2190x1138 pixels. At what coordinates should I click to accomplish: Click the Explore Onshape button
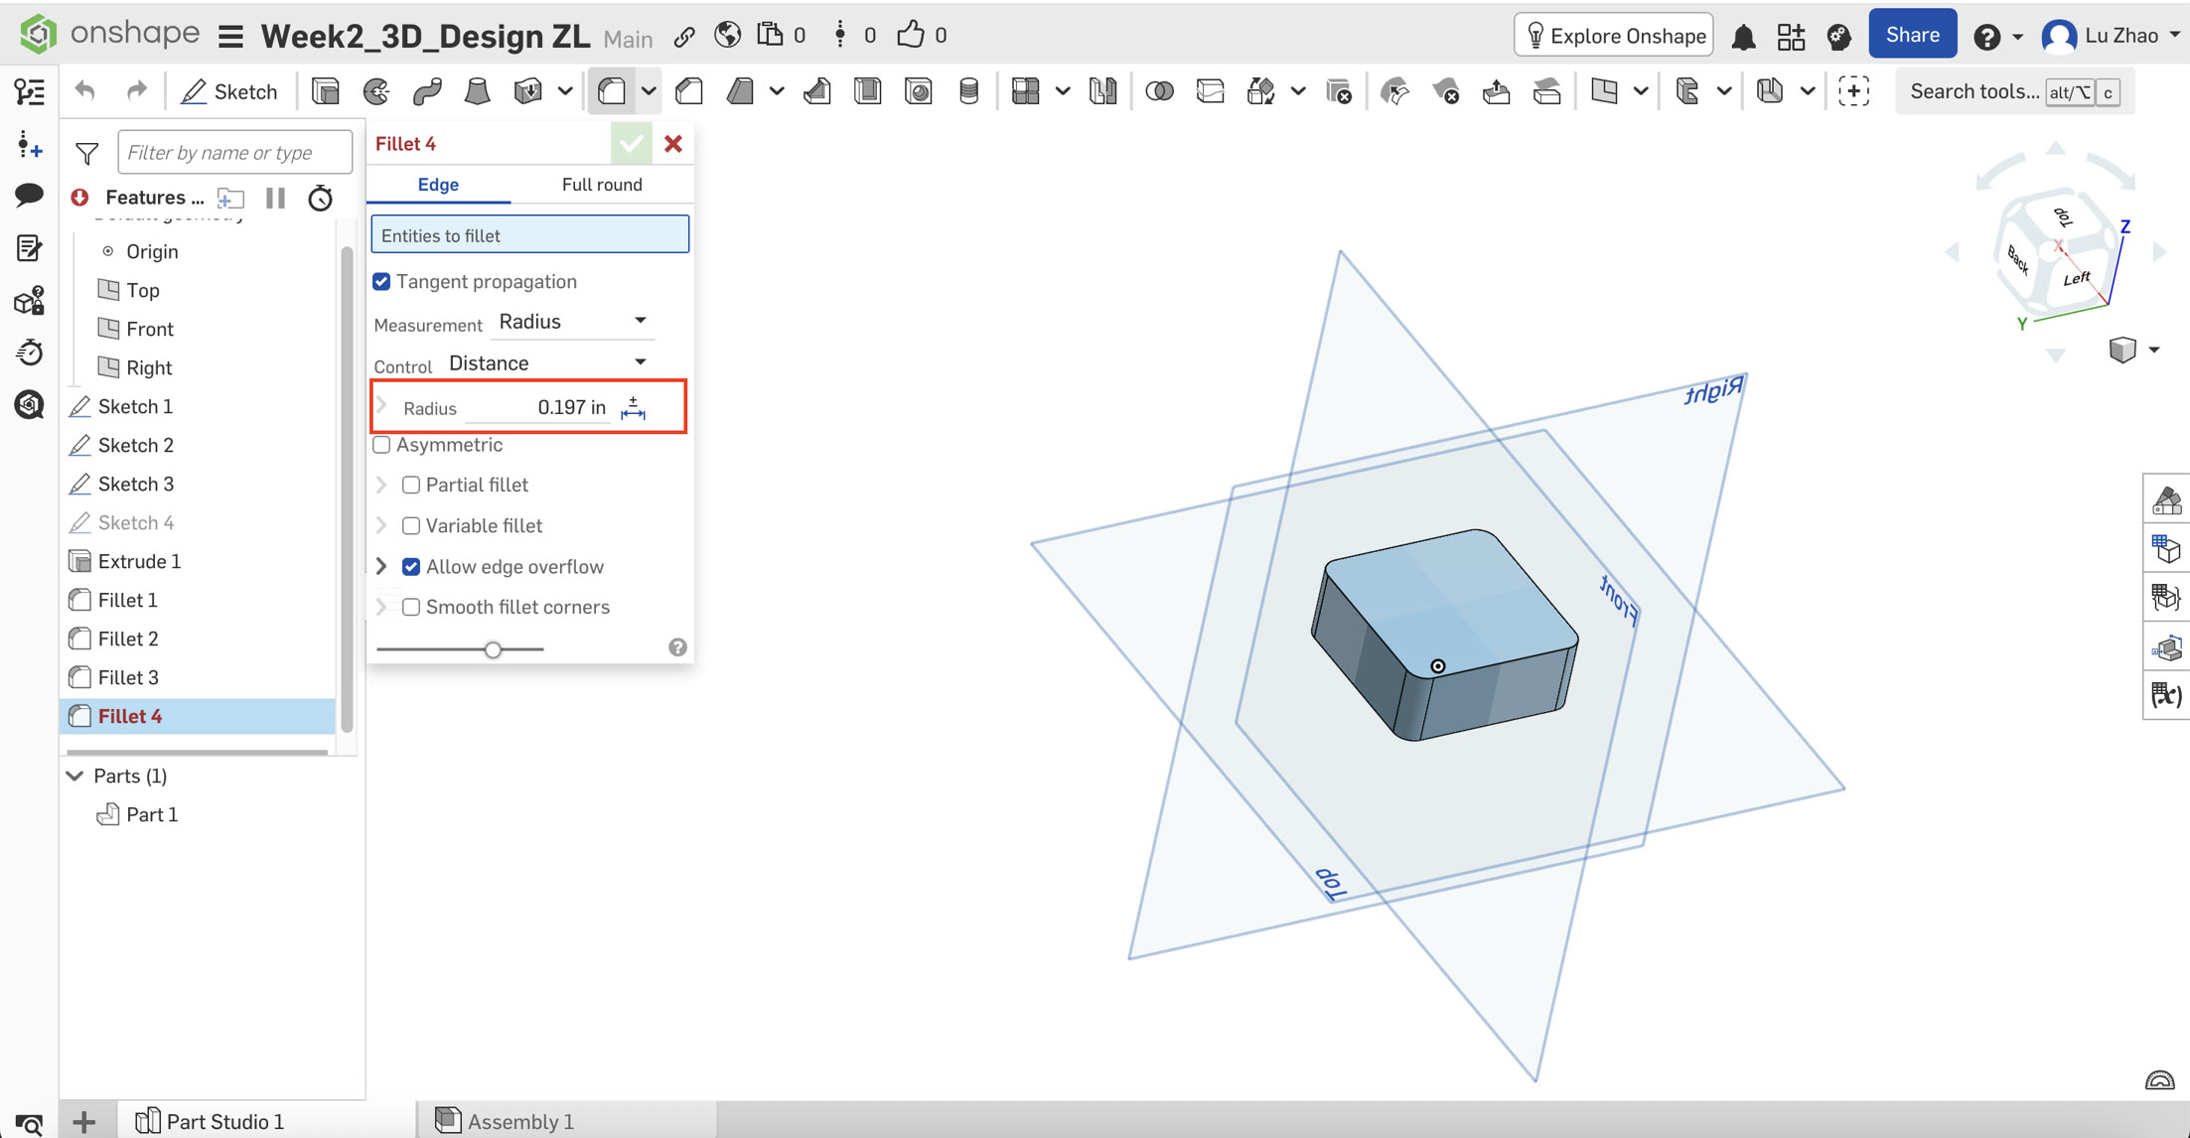pyautogui.click(x=1614, y=36)
